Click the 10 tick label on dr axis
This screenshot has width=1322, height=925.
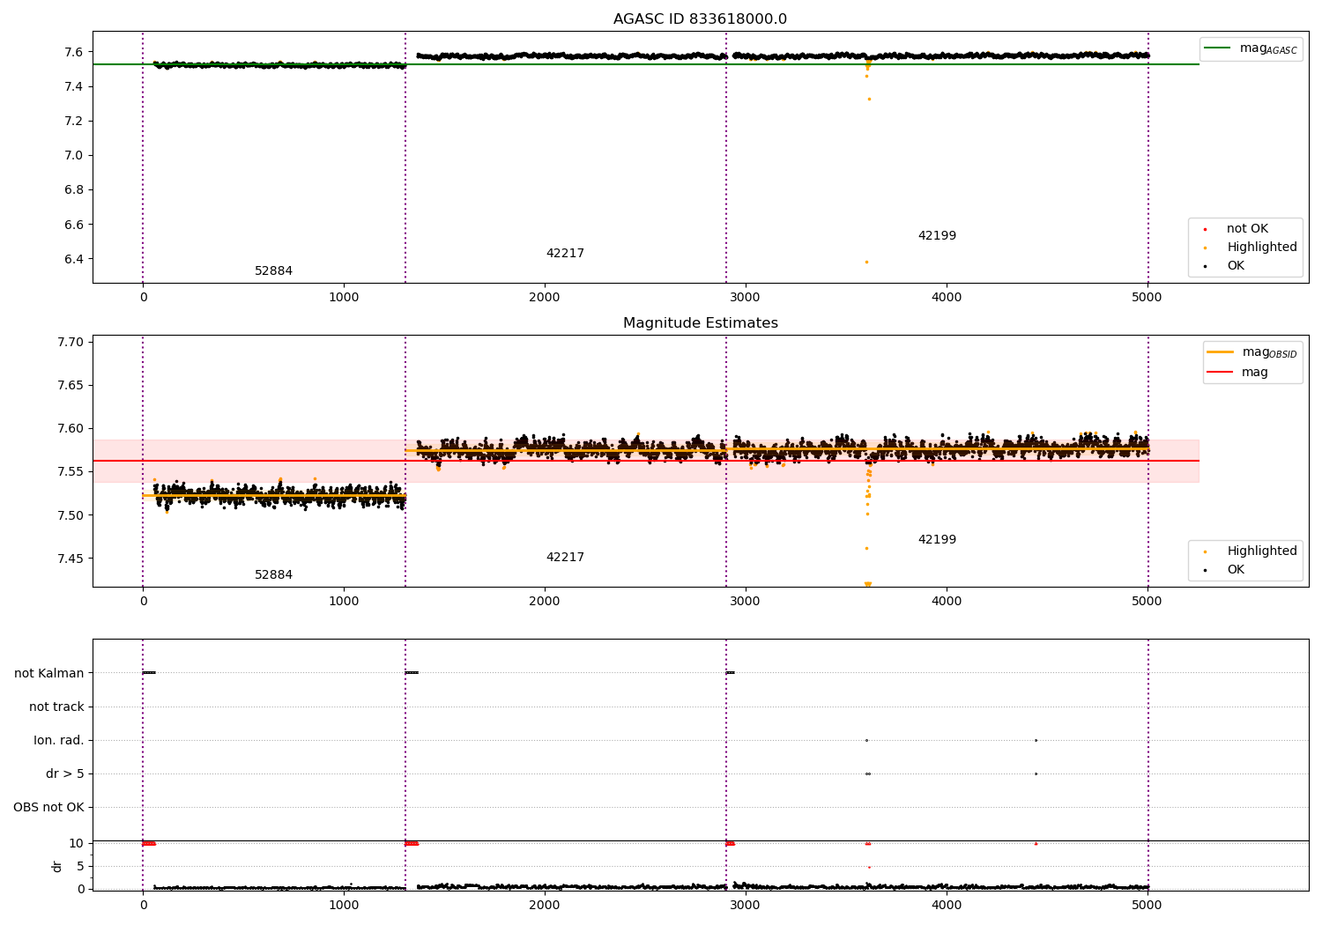pyautogui.click(x=77, y=843)
